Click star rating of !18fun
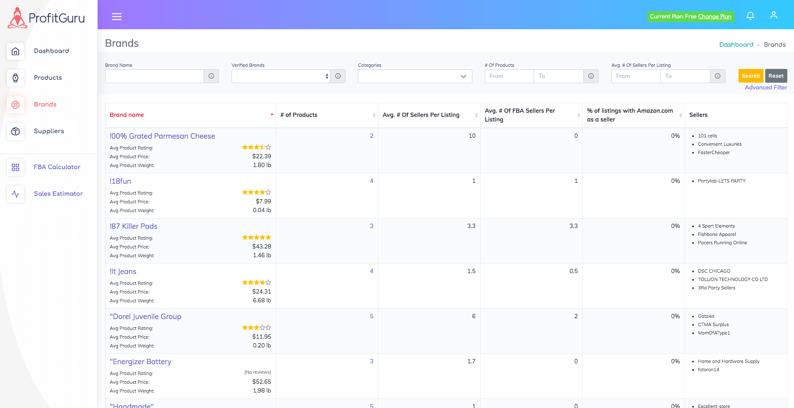The image size is (794, 408). pos(257,192)
